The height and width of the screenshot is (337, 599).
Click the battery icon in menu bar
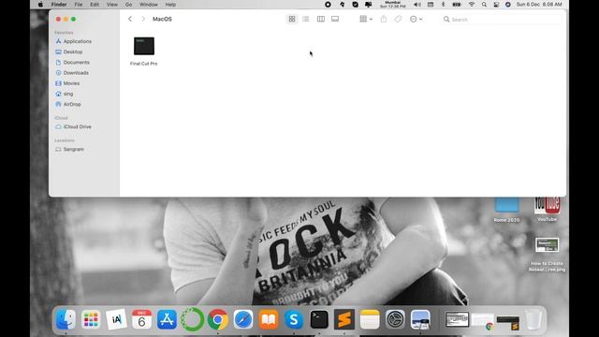click(x=457, y=5)
